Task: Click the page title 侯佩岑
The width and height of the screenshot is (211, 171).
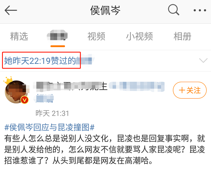Action: pos(105,10)
